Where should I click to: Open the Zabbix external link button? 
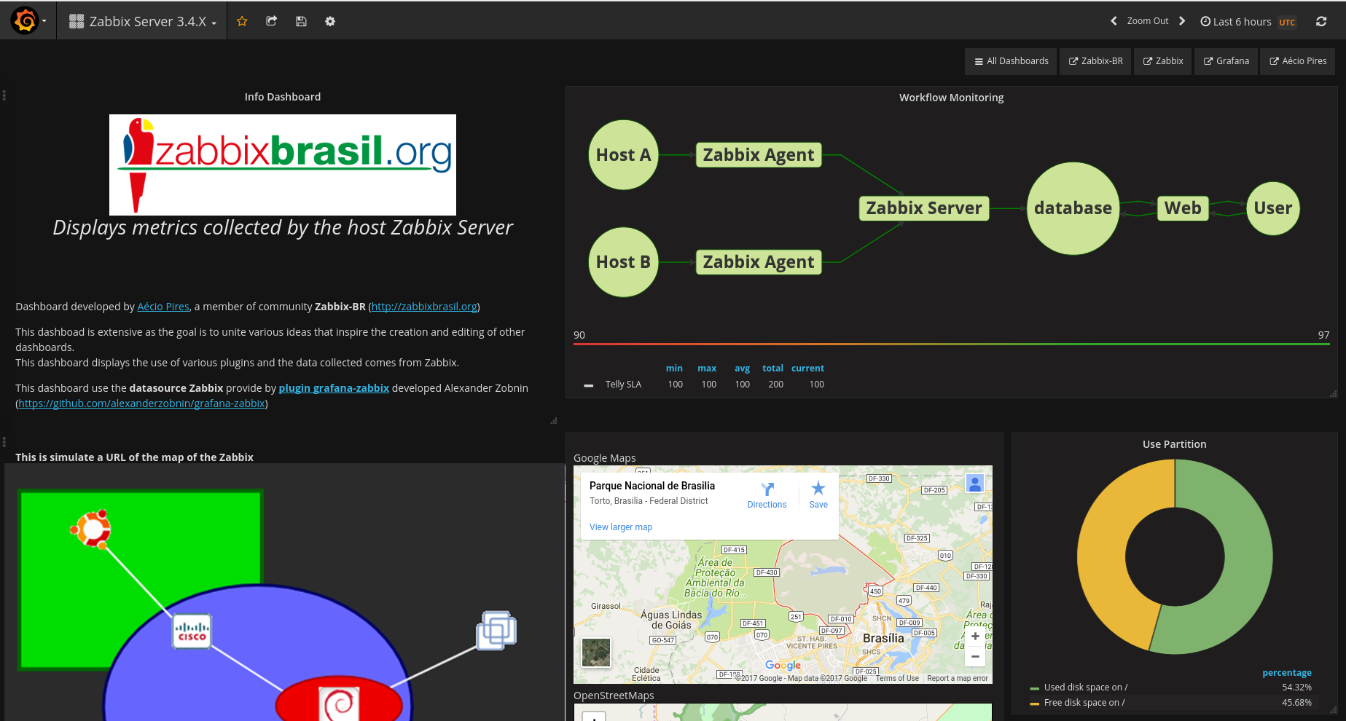[1163, 61]
